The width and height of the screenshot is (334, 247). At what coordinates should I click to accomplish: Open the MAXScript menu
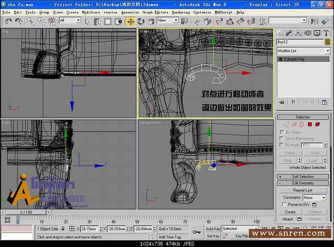click(224, 12)
